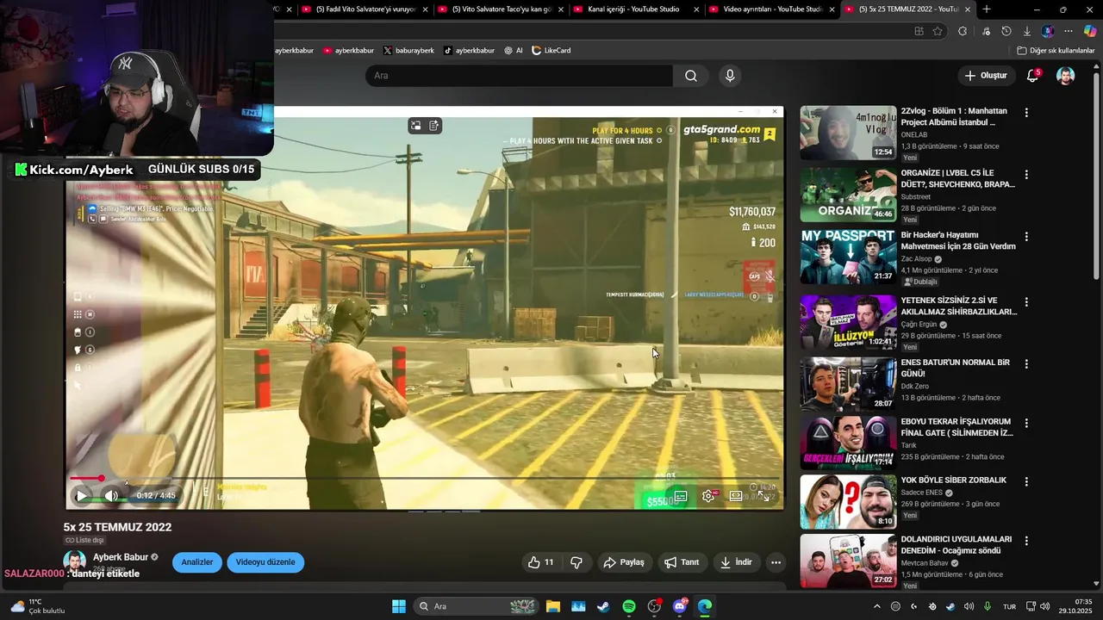
Task: Like the video with thumbs up
Action: pos(541,562)
